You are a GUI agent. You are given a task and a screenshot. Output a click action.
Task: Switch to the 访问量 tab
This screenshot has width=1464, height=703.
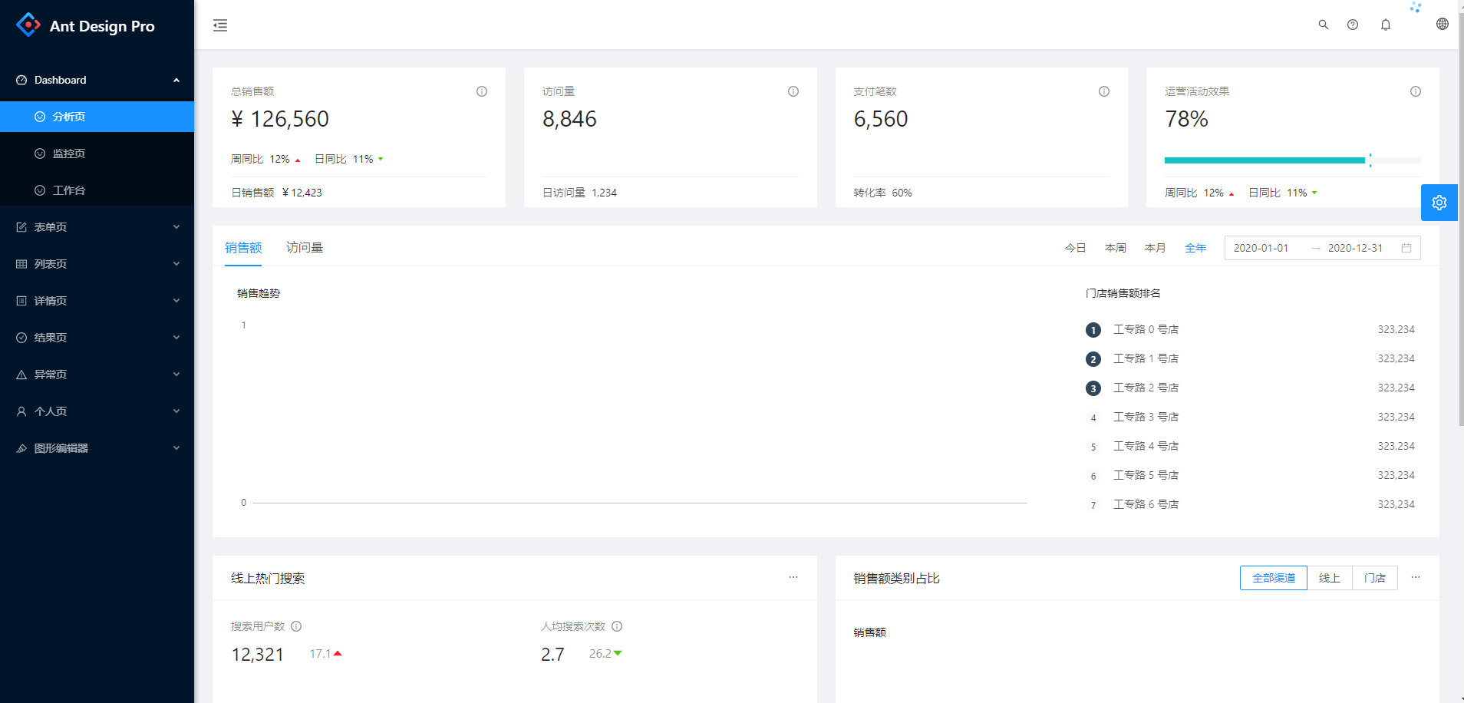click(x=305, y=247)
